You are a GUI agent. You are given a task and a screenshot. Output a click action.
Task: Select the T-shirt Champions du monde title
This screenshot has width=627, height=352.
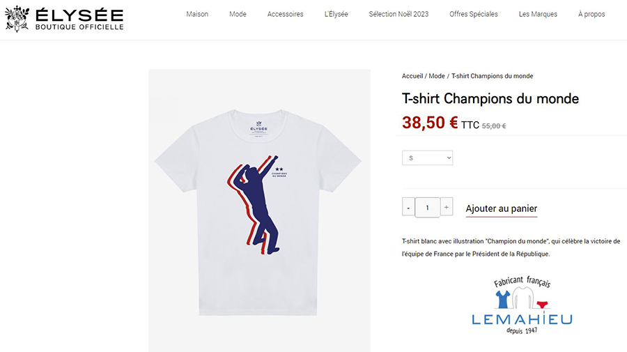490,98
